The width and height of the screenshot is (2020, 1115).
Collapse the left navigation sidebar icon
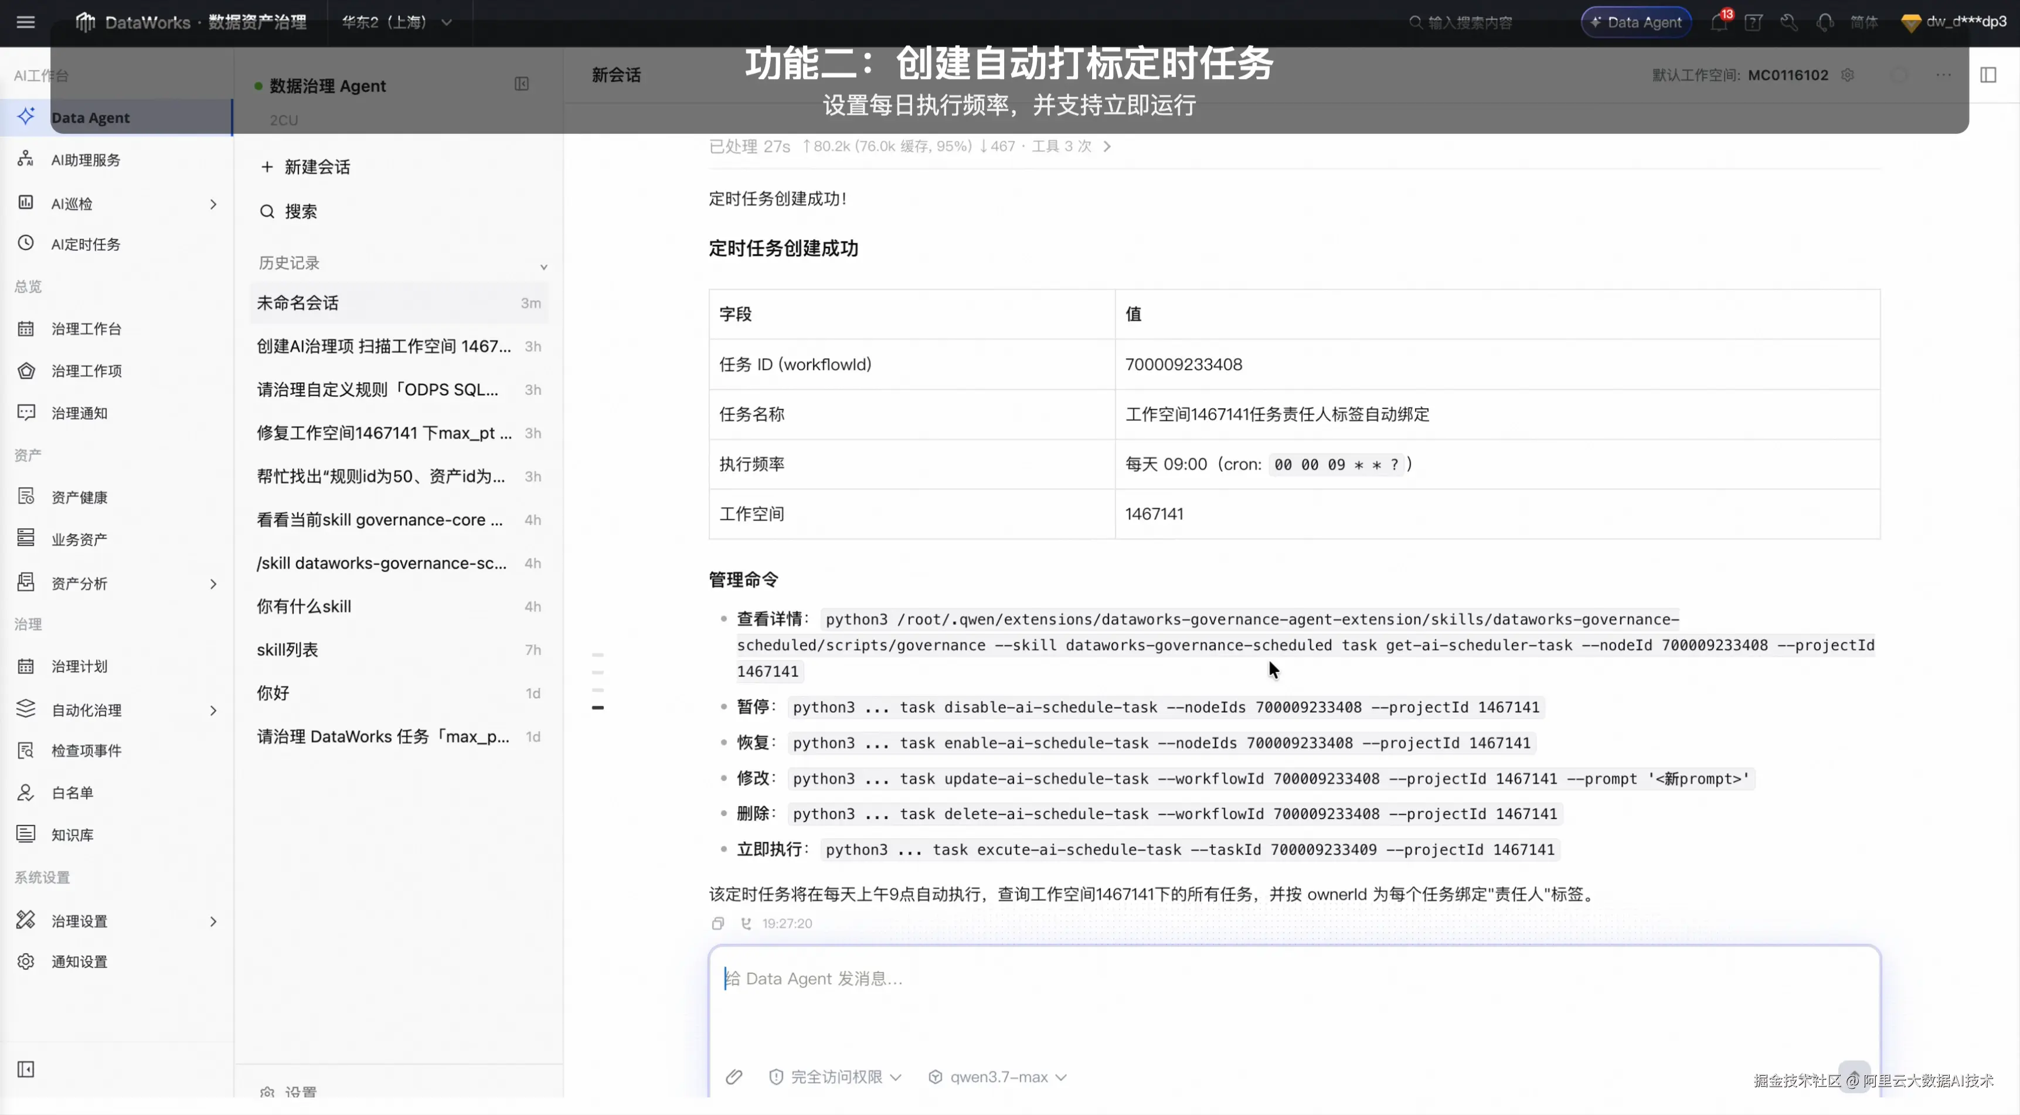pyautogui.click(x=26, y=1069)
